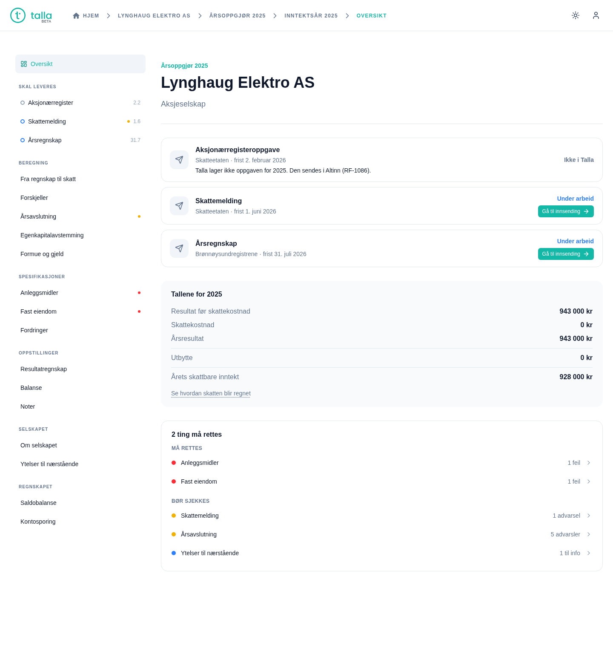Expand the Skattemelding warning row chevron
The height and width of the screenshot is (660, 613).
click(x=589, y=516)
